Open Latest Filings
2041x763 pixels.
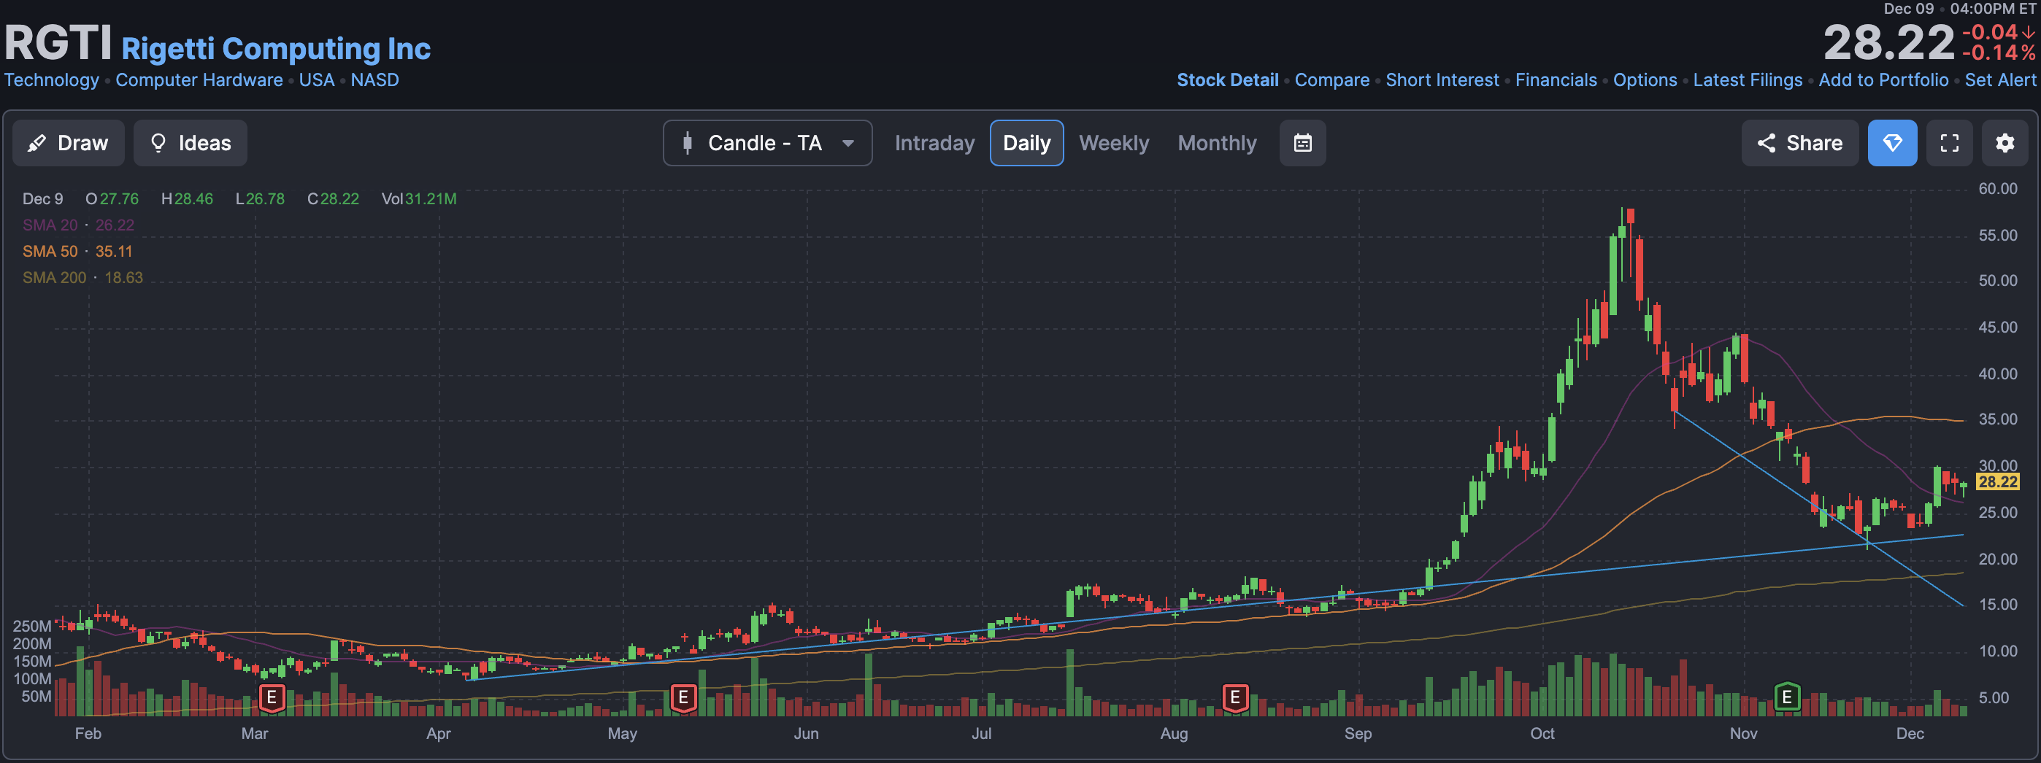(1747, 80)
